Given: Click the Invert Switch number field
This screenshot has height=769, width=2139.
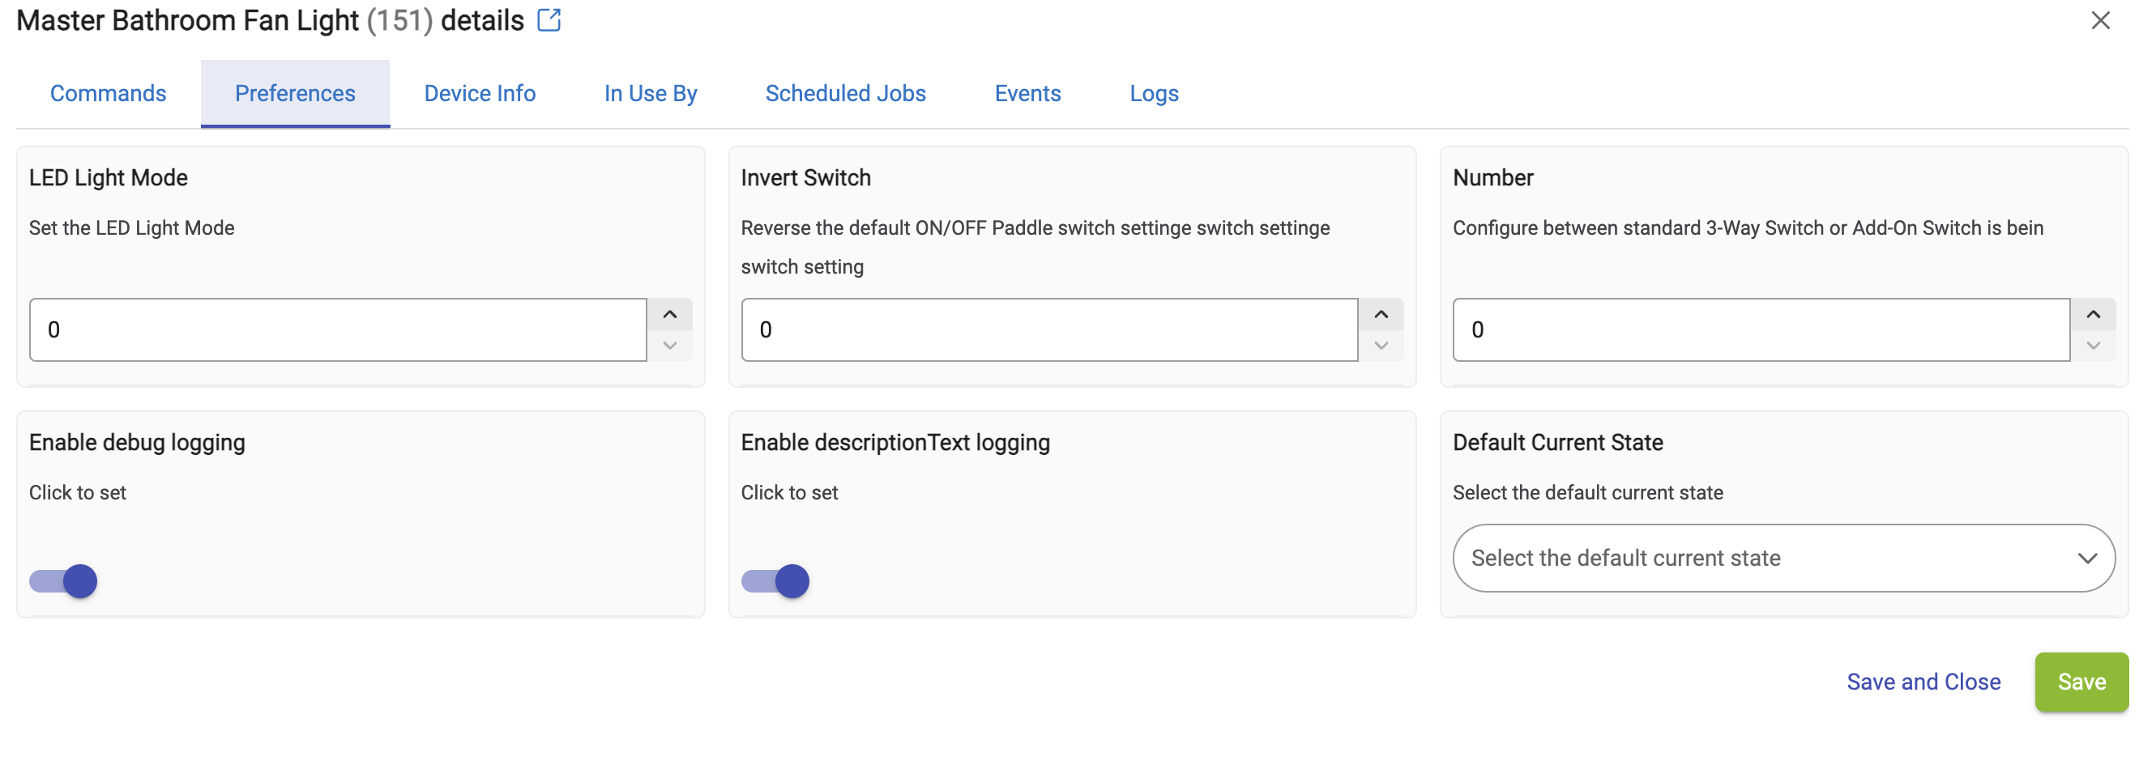Looking at the screenshot, I should click(1049, 330).
